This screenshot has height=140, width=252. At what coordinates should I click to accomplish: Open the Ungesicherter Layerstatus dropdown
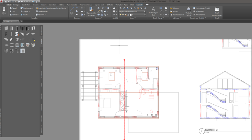pyautogui.click(x=132, y=12)
